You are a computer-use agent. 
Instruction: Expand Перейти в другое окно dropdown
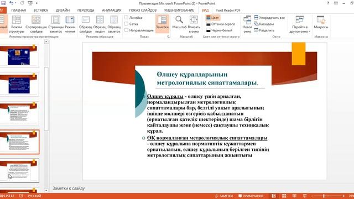300,24
